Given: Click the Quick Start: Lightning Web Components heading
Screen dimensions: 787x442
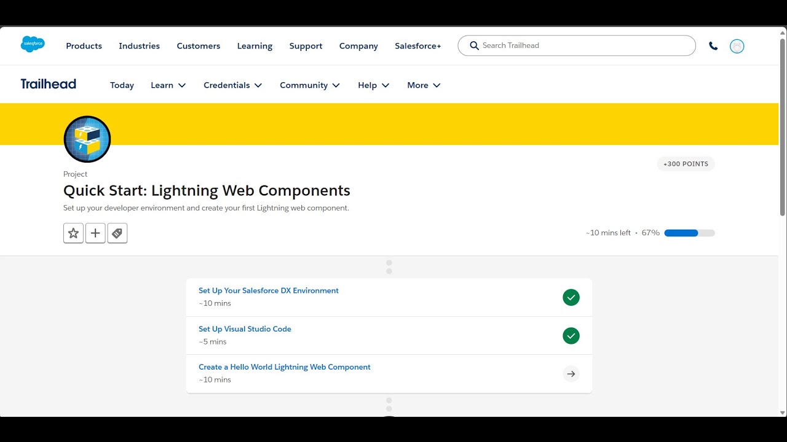Looking at the screenshot, I should click(207, 190).
